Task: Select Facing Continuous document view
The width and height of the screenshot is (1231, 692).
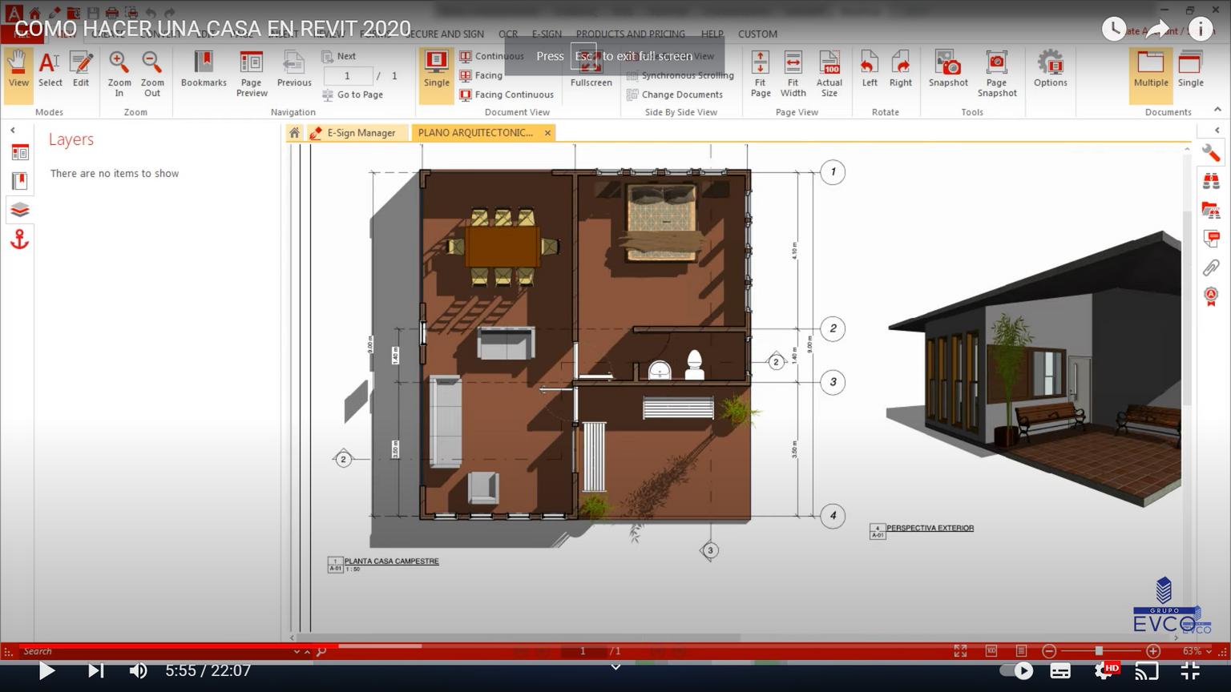Action: click(506, 95)
